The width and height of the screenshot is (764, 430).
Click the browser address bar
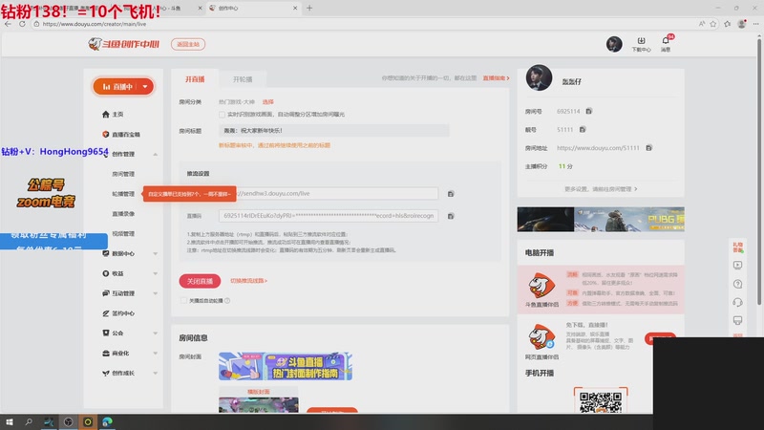coord(361,24)
